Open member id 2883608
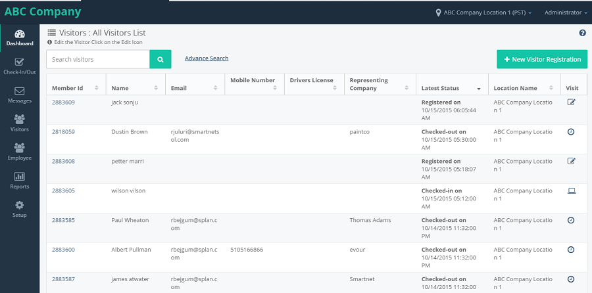 (63, 161)
